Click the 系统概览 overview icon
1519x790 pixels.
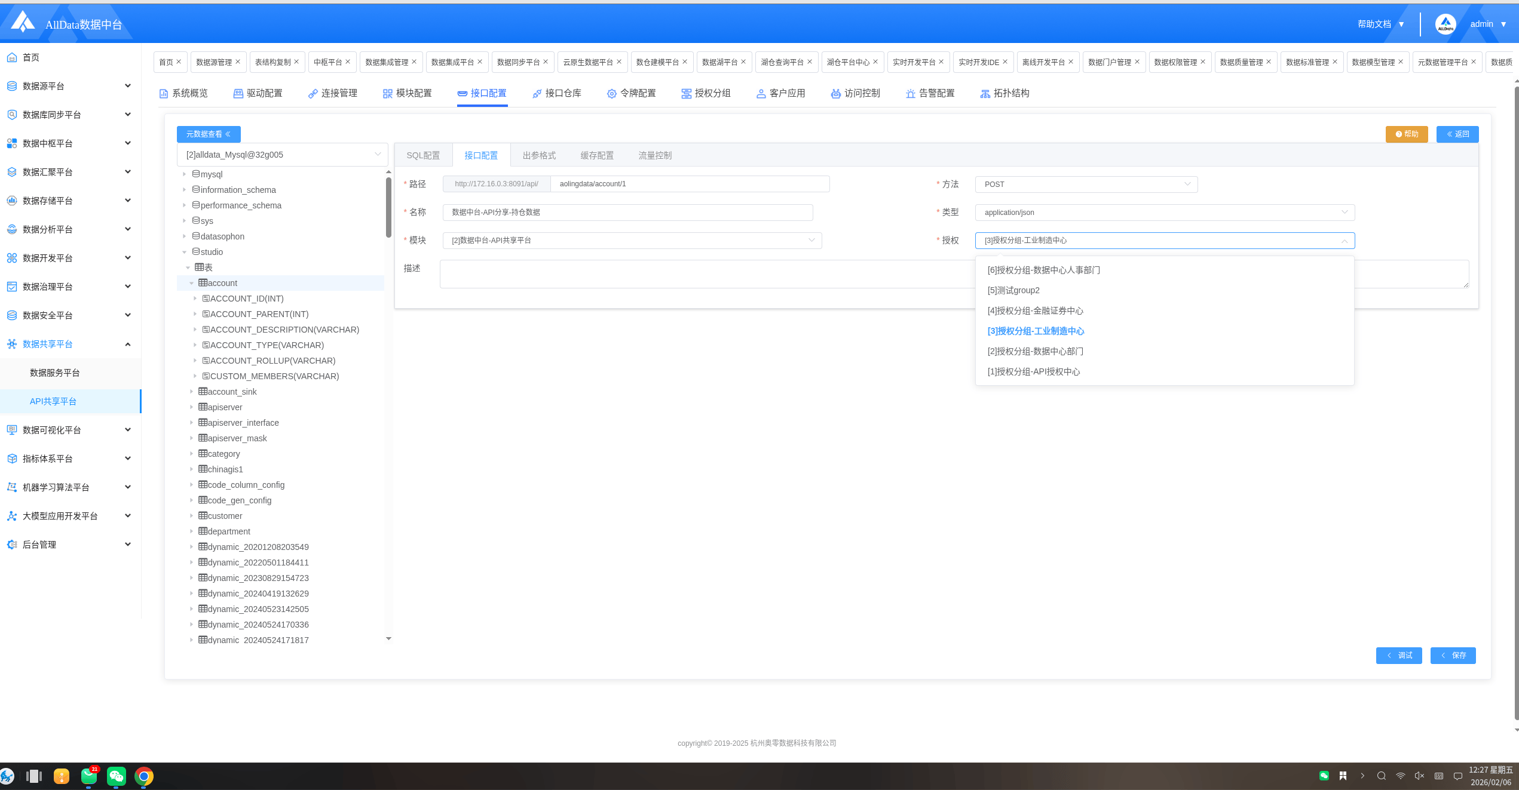click(x=163, y=94)
